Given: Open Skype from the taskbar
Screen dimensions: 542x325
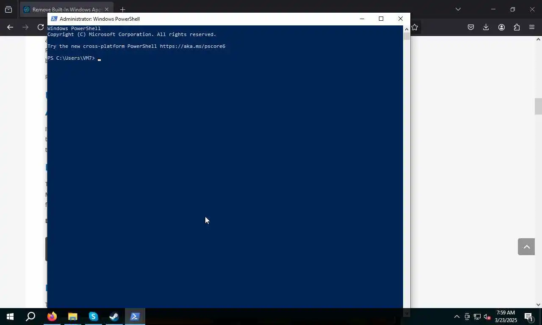Looking at the screenshot, I should [94, 317].
